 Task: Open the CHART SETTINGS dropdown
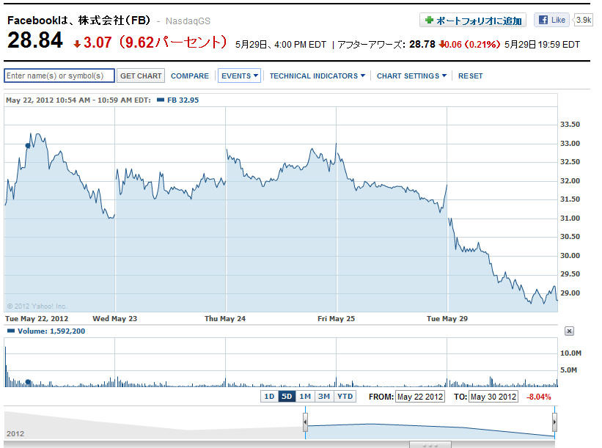pos(411,76)
